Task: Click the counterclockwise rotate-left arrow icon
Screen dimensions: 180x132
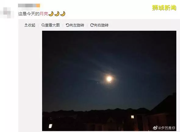Action: click(x=67, y=25)
